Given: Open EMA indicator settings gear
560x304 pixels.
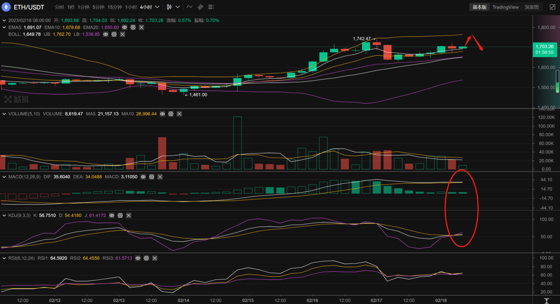Looking at the screenshot, I should click(133, 28).
